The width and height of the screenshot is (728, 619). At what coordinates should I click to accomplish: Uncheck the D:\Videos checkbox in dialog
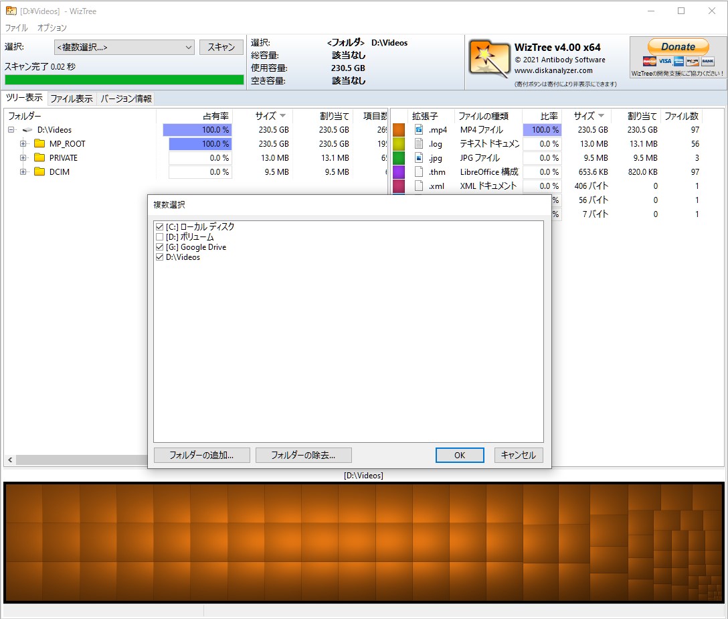160,257
